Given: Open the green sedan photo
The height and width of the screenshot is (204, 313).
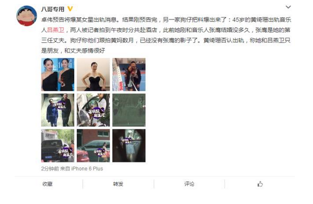Looking at the screenshot, I should (93, 145).
